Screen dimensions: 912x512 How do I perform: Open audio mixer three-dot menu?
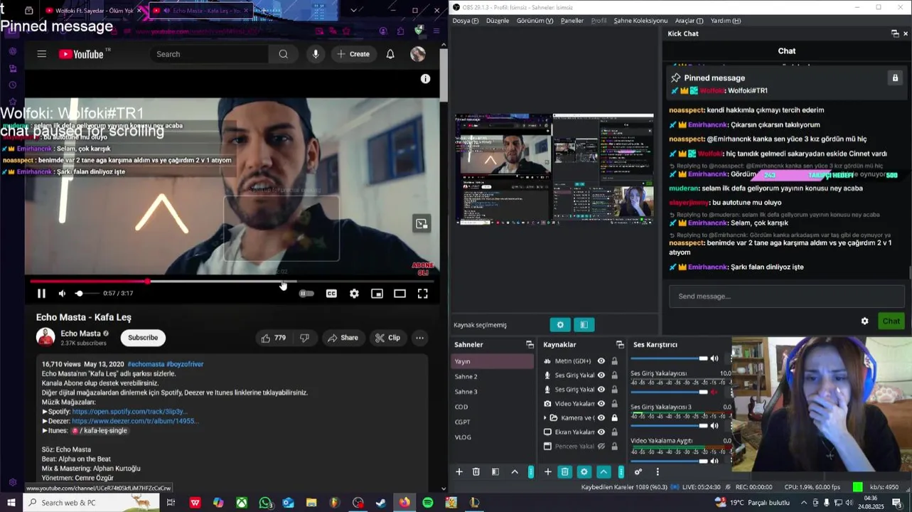[658, 471]
